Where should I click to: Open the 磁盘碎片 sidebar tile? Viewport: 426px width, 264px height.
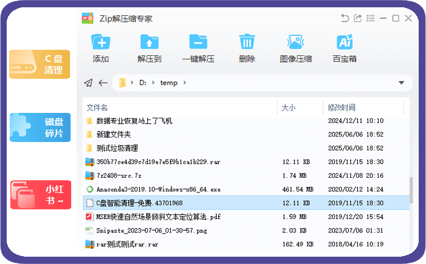point(40,127)
